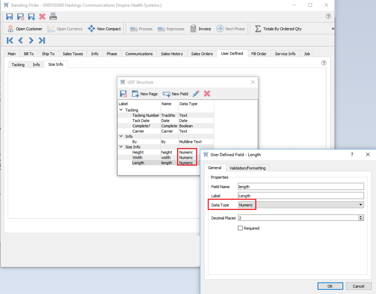Image resolution: width=376 pixels, height=294 pixels.
Task: Select the General tab in the dialog
Action: [x=215, y=168]
